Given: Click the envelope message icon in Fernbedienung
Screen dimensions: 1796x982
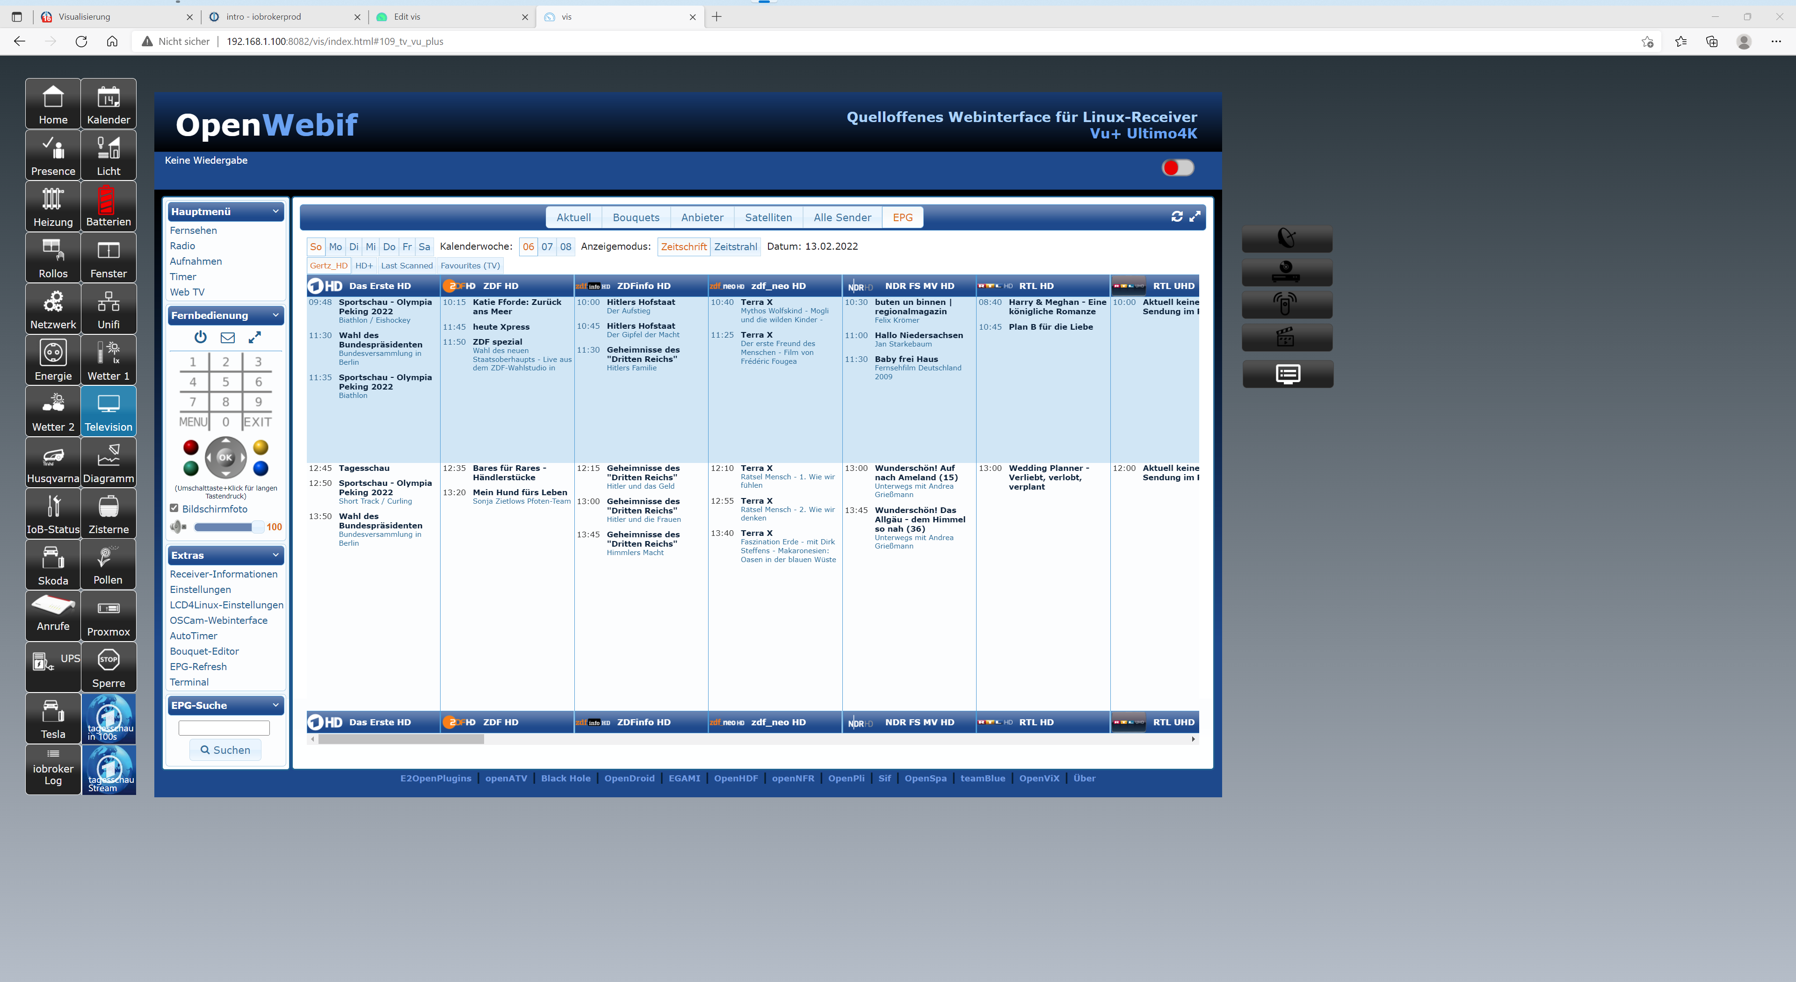Looking at the screenshot, I should tap(227, 337).
